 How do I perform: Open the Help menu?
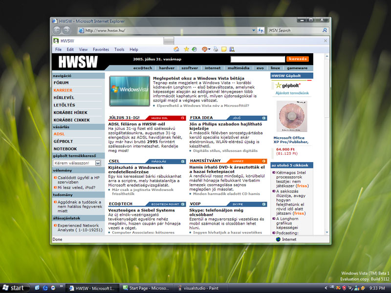point(134,49)
